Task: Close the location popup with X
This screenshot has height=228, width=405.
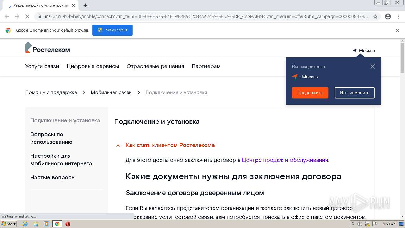Action: click(373, 66)
